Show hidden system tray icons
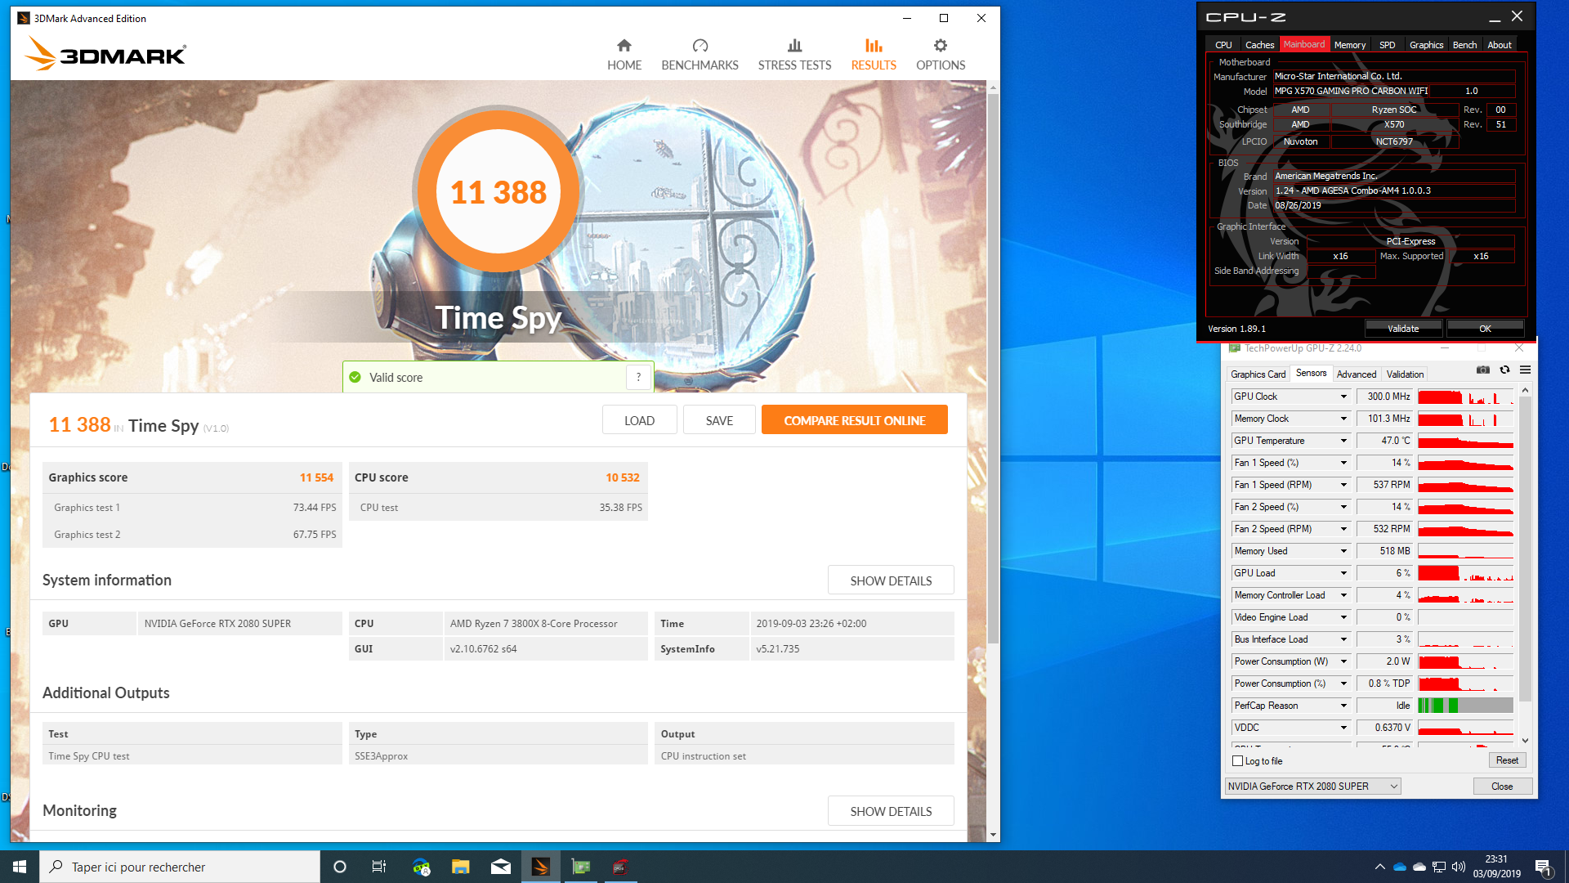 1380,867
